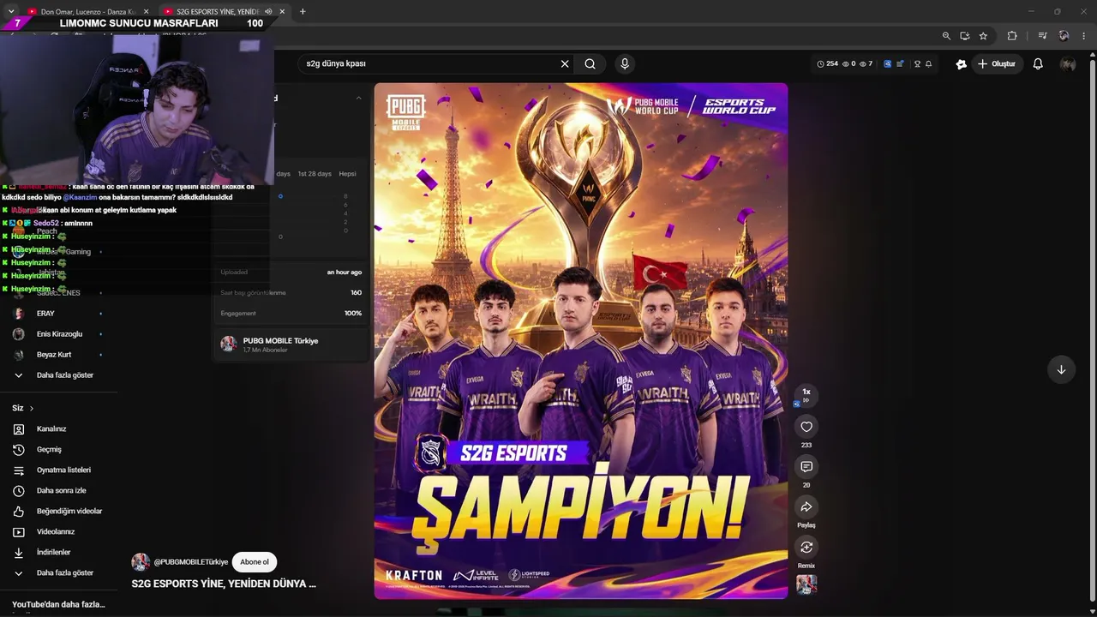Open the short's sound thumbnail
Image resolution: width=1097 pixels, height=617 pixels.
[x=806, y=584]
